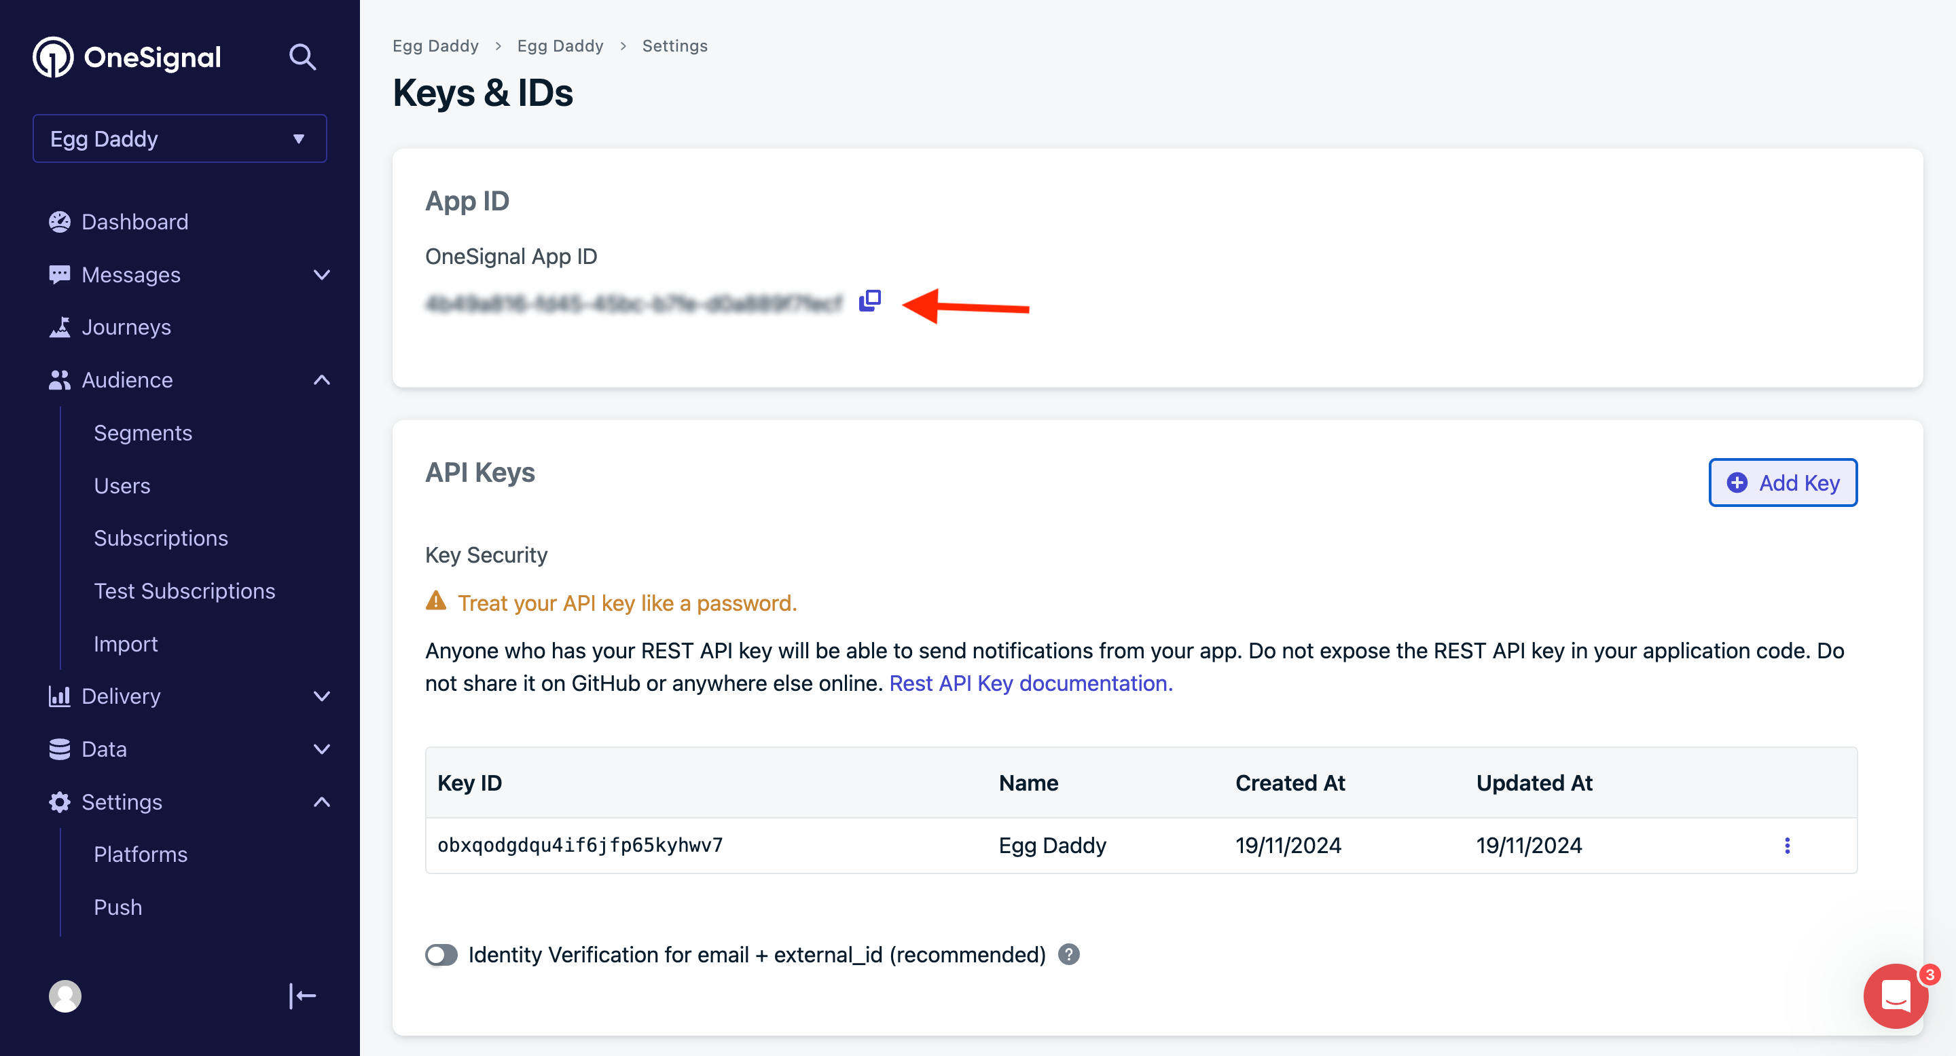
Task: Toggle Identity Verification switch
Action: [441, 954]
